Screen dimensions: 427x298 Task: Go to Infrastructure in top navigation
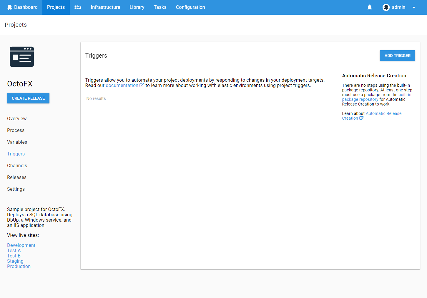(x=105, y=7)
